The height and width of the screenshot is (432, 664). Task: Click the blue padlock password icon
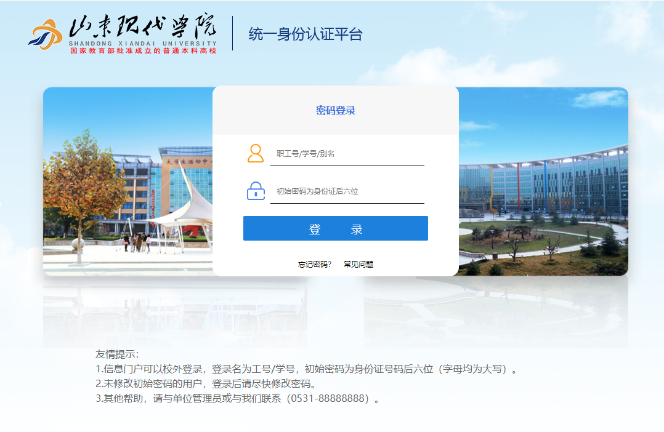(256, 191)
